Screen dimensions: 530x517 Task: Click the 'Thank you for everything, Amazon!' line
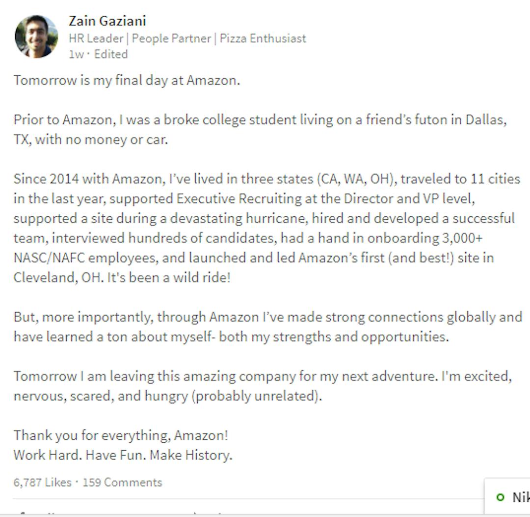(x=121, y=435)
